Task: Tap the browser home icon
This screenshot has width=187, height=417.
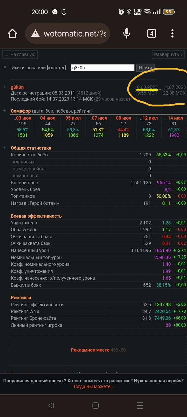Action: click(x=12, y=34)
